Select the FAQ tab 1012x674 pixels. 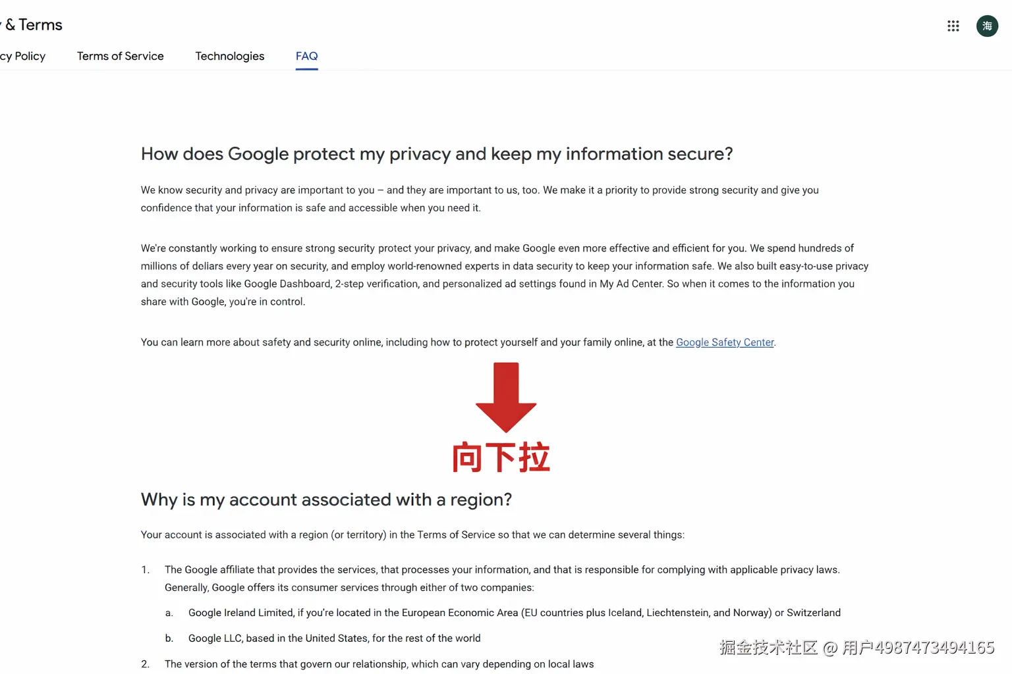click(306, 56)
